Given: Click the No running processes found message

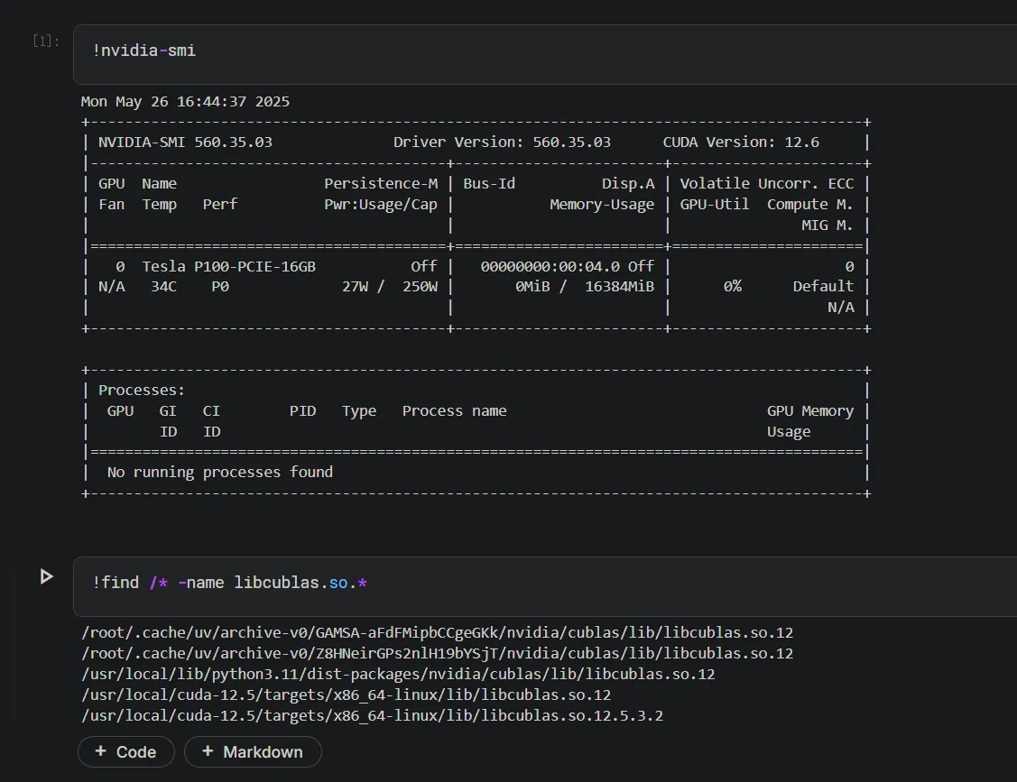Looking at the screenshot, I should click(219, 472).
